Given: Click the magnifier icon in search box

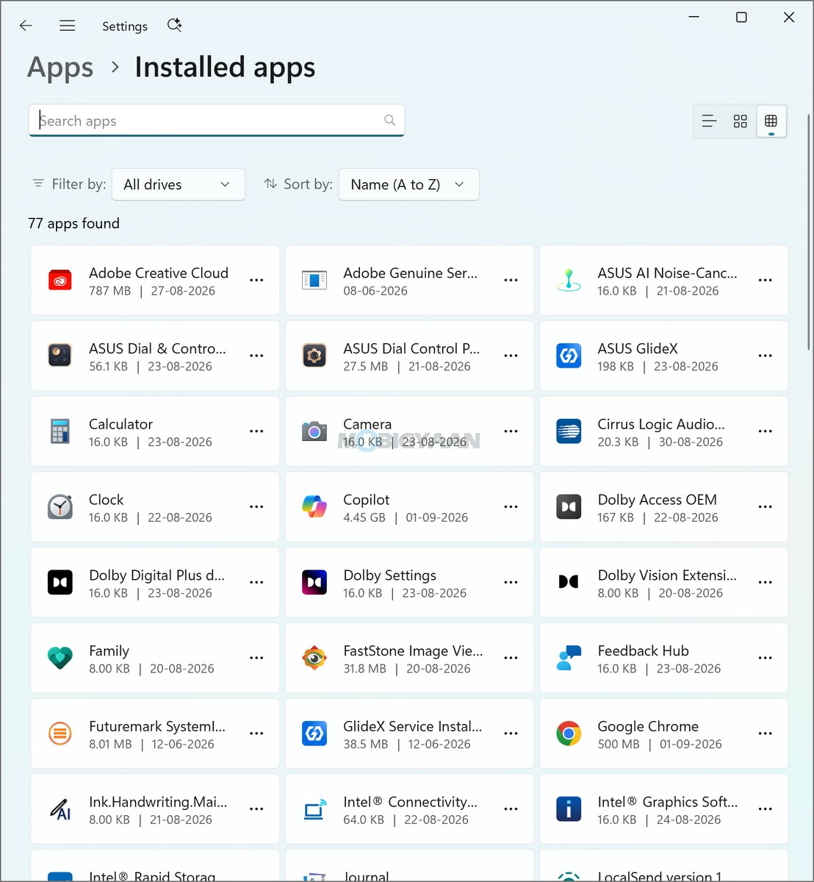Looking at the screenshot, I should [389, 121].
